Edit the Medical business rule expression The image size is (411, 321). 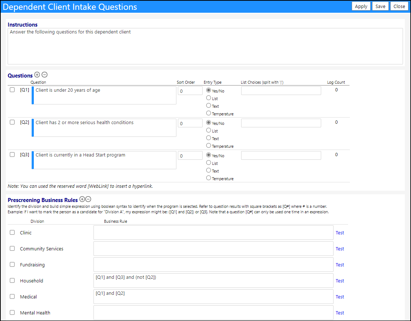click(214, 297)
